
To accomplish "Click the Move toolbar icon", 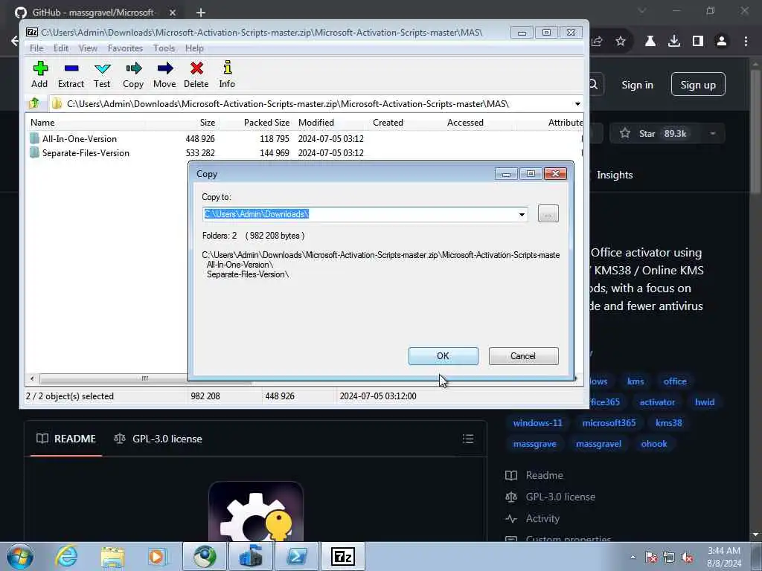I will 164,74.
